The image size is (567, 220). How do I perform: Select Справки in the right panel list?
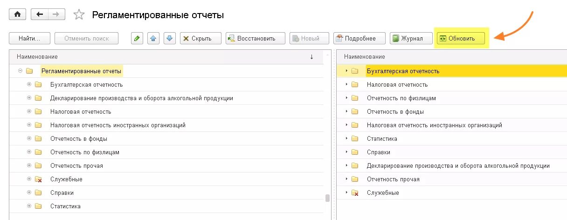378,152
